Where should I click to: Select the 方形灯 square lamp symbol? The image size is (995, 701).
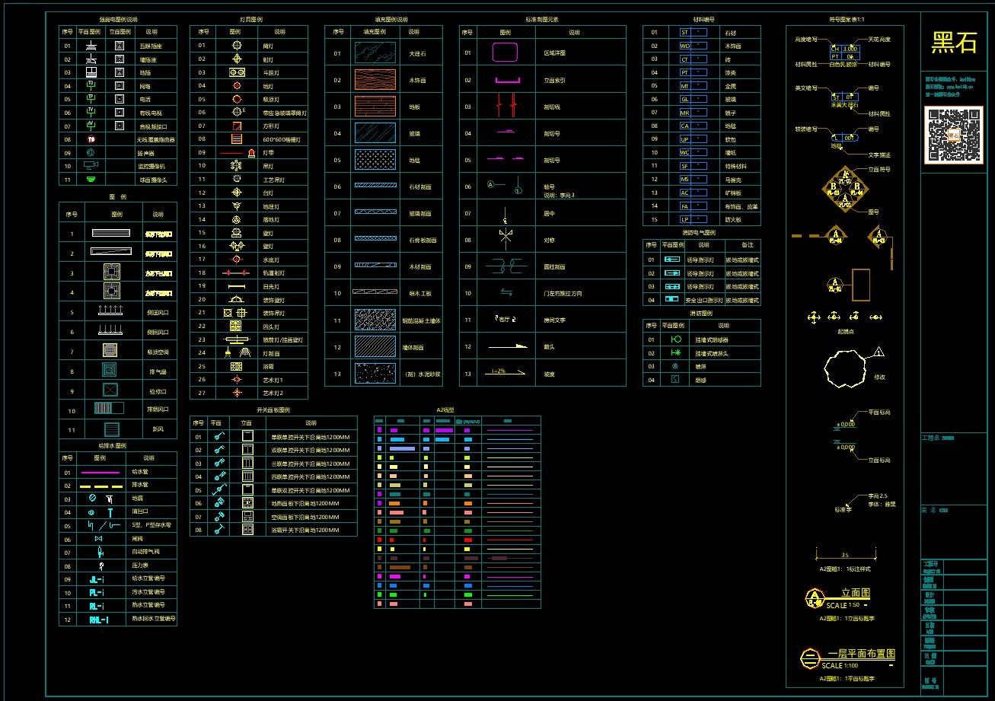[x=237, y=126]
